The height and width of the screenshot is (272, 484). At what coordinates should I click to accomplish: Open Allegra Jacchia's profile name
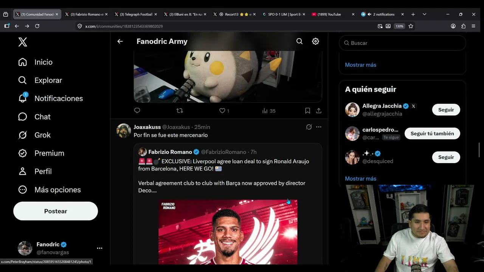coord(382,106)
